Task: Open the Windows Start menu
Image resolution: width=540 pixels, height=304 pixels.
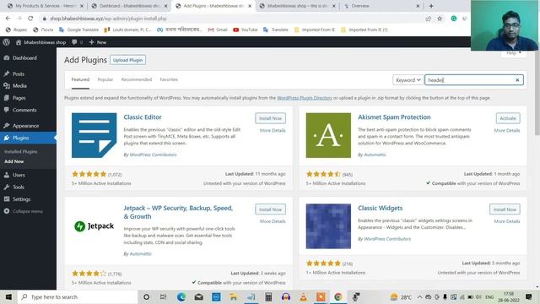Action: tap(8, 296)
